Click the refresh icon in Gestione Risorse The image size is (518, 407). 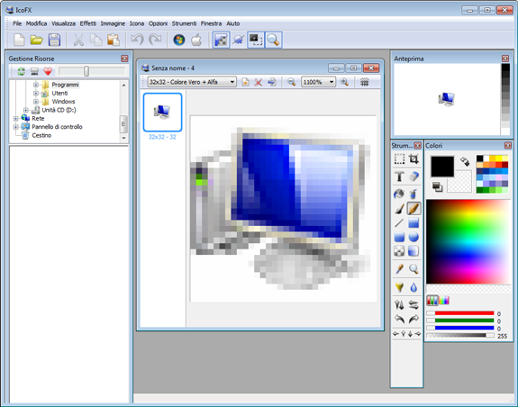[x=22, y=71]
